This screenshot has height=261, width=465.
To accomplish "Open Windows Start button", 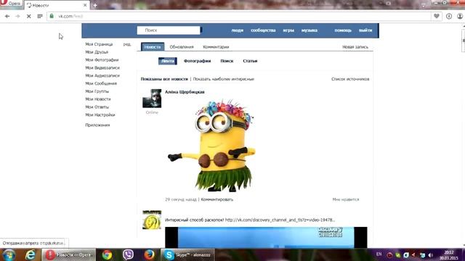I will (9, 254).
